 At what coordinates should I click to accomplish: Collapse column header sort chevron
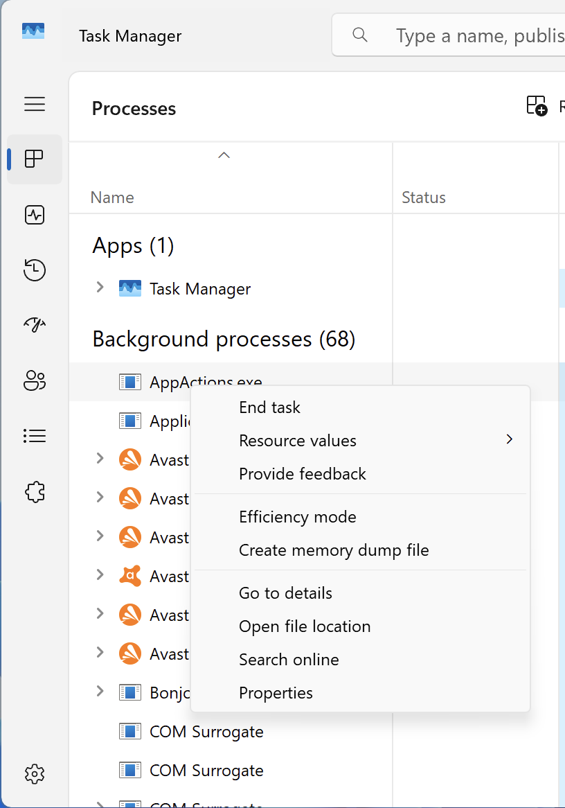[224, 155]
